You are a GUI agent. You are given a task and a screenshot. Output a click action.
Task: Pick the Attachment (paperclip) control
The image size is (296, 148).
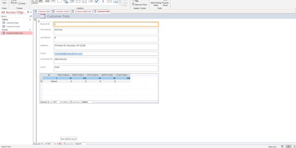[103, 2]
